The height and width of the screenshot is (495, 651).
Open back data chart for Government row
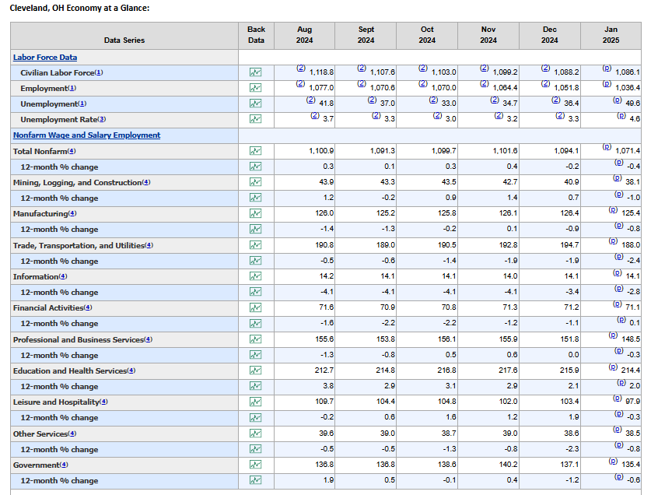(x=255, y=465)
